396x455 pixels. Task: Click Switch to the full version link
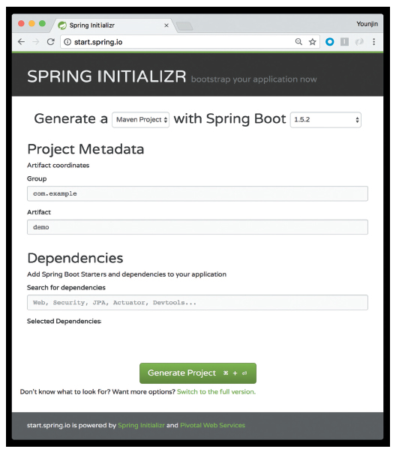click(x=216, y=392)
